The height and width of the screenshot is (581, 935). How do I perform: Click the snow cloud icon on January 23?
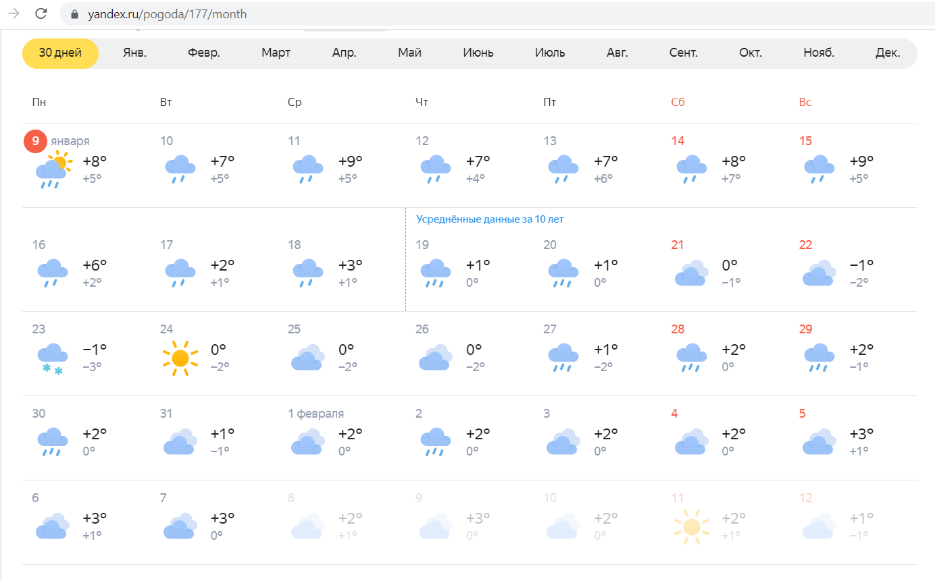(52, 360)
